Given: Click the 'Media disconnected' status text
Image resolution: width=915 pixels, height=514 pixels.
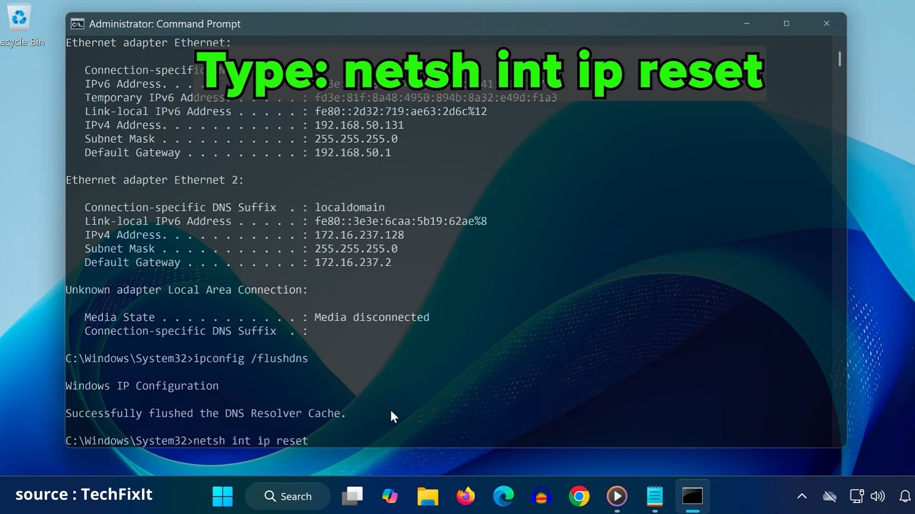Looking at the screenshot, I should pyautogui.click(x=372, y=317).
